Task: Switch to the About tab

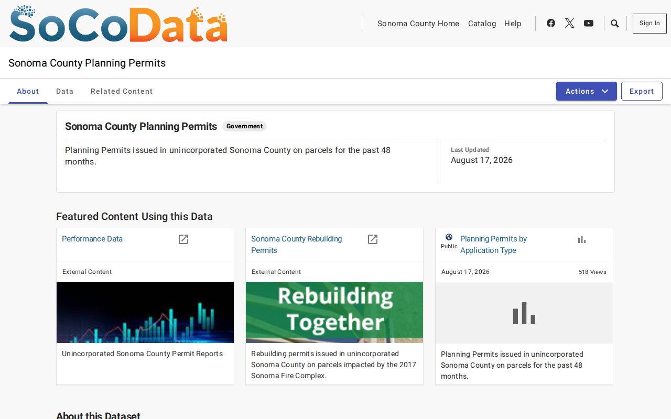Action: point(28,91)
